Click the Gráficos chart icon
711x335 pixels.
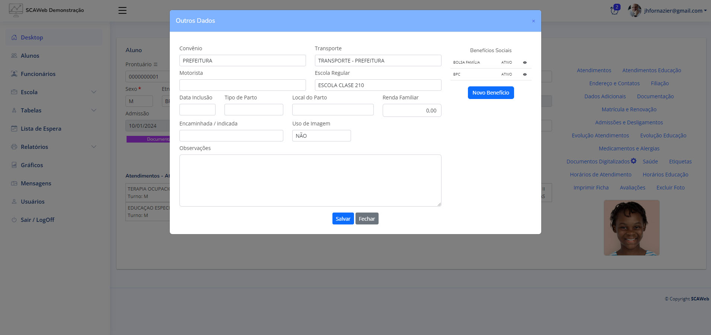[14, 165]
